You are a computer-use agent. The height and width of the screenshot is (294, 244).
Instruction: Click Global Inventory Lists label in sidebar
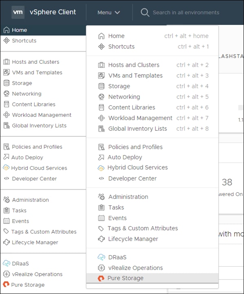click(39, 125)
